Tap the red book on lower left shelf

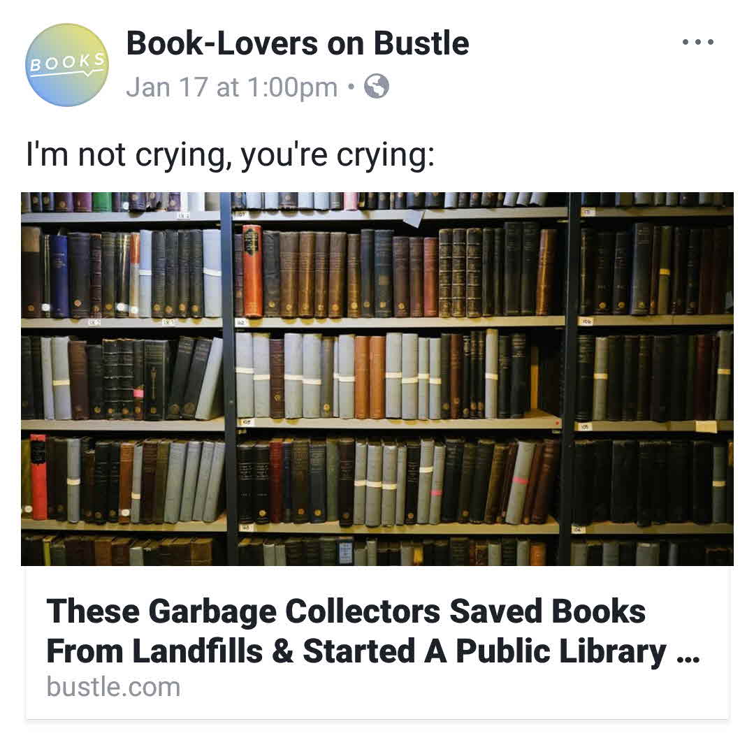pyautogui.click(x=38, y=477)
